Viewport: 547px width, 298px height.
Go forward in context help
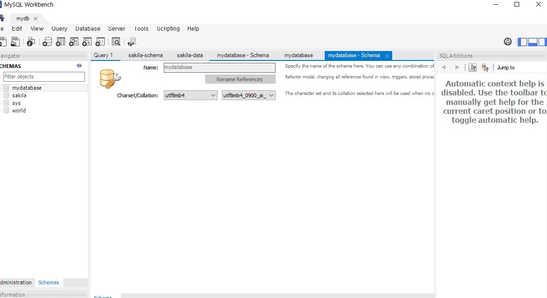pos(457,68)
